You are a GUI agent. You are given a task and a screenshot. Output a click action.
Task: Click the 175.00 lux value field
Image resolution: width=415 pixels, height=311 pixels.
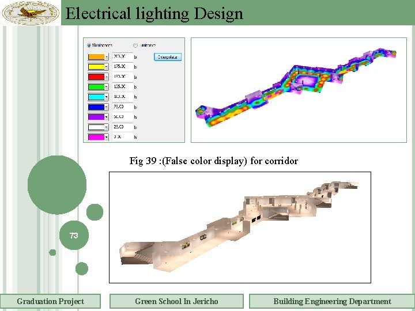tap(122, 67)
